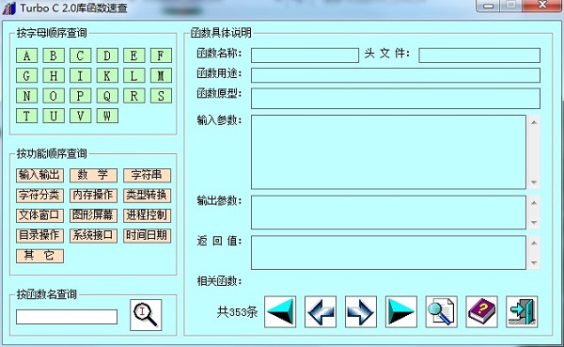The width and height of the screenshot is (564, 347).
Task: Click the 函数名称 text field
Action: coord(305,55)
